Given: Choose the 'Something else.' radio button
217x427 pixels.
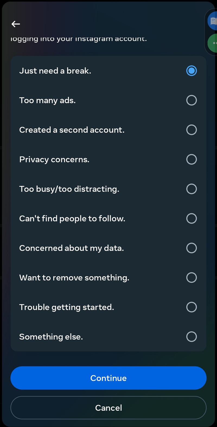Looking at the screenshot, I should click(192, 337).
